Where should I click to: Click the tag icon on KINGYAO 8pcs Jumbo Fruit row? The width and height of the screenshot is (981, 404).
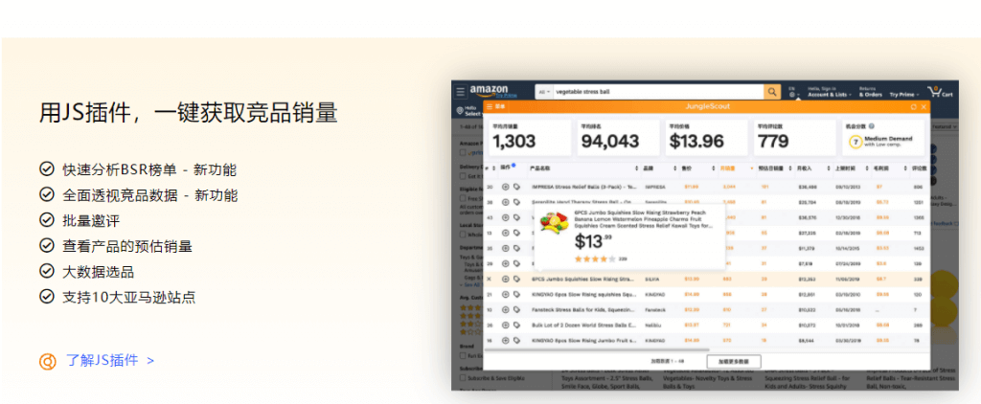point(516,340)
